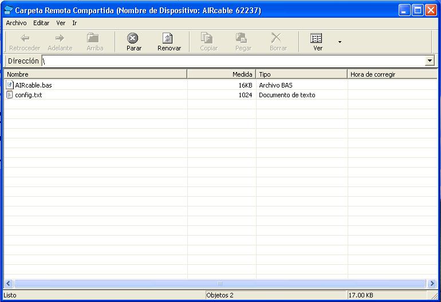Minimize the Carpeta Remota Compartida window

click(x=404, y=10)
